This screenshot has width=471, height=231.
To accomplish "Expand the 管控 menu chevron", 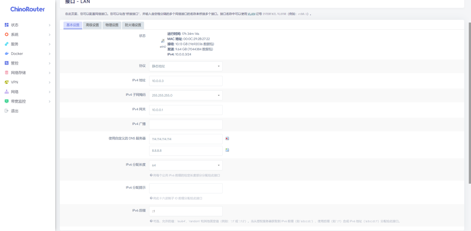I will point(50,63).
